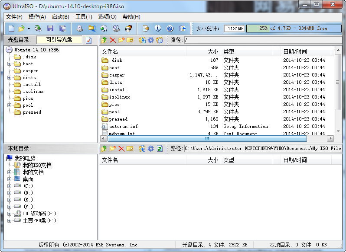Click the Info icon in main toolbar
This screenshot has width=346, height=252.
pos(158,29)
